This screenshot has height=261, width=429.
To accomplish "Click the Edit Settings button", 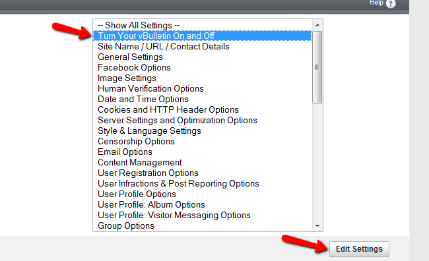I will coord(359,249).
